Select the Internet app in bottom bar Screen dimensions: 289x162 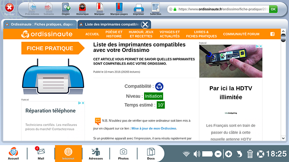pos(68,154)
